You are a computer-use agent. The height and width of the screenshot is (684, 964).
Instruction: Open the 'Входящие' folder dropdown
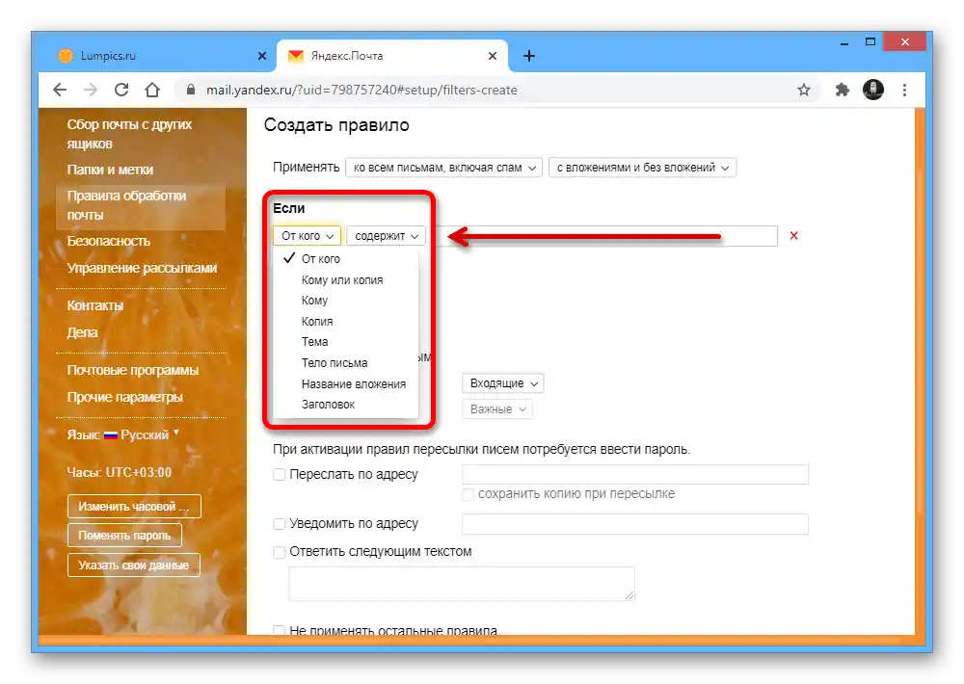[x=503, y=383]
